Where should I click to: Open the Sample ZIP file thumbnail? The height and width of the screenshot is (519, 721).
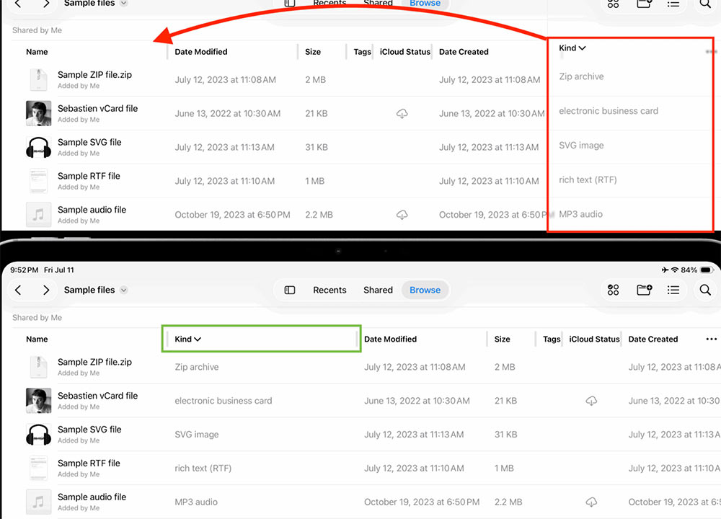tap(38, 366)
